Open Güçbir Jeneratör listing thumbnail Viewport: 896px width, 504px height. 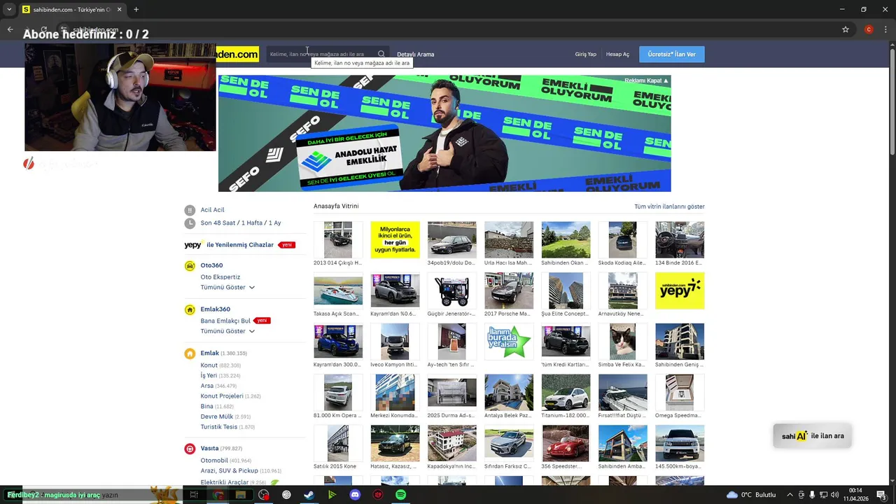point(451,290)
